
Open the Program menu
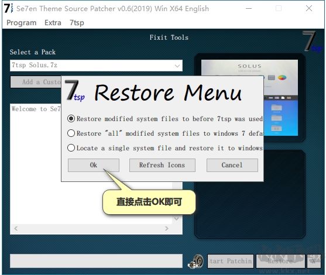coord(22,23)
